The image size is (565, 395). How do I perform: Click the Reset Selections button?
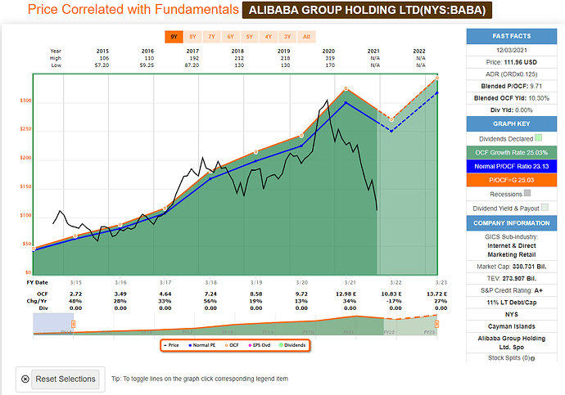pos(66,379)
